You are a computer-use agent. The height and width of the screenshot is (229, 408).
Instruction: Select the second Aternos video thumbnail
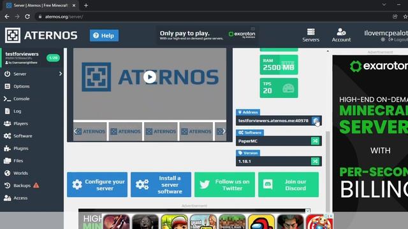point(126,132)
